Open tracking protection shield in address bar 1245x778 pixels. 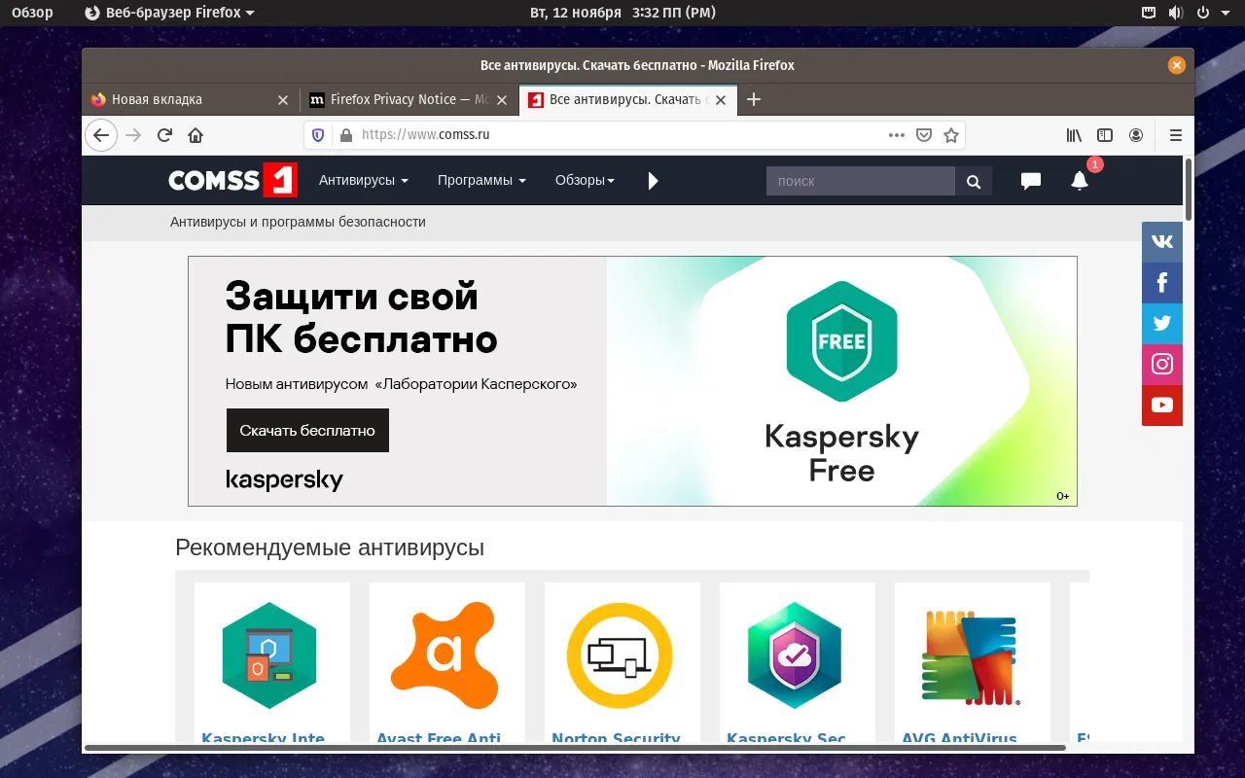tap(318, 135)
